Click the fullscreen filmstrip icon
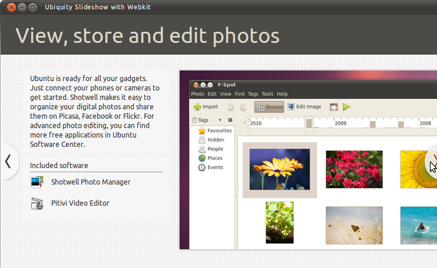The height and width of the screenshot is (268, 437). 333,107
